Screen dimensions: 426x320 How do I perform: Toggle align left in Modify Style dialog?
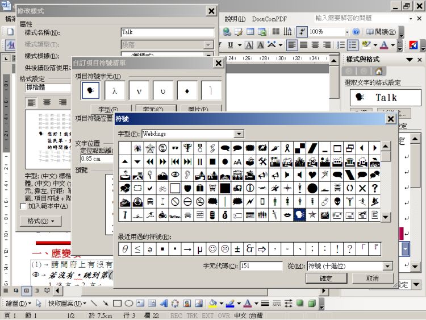tap(31, 102)
